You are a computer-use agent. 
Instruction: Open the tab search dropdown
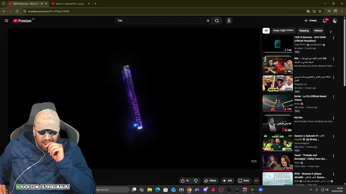coord(4,4)
